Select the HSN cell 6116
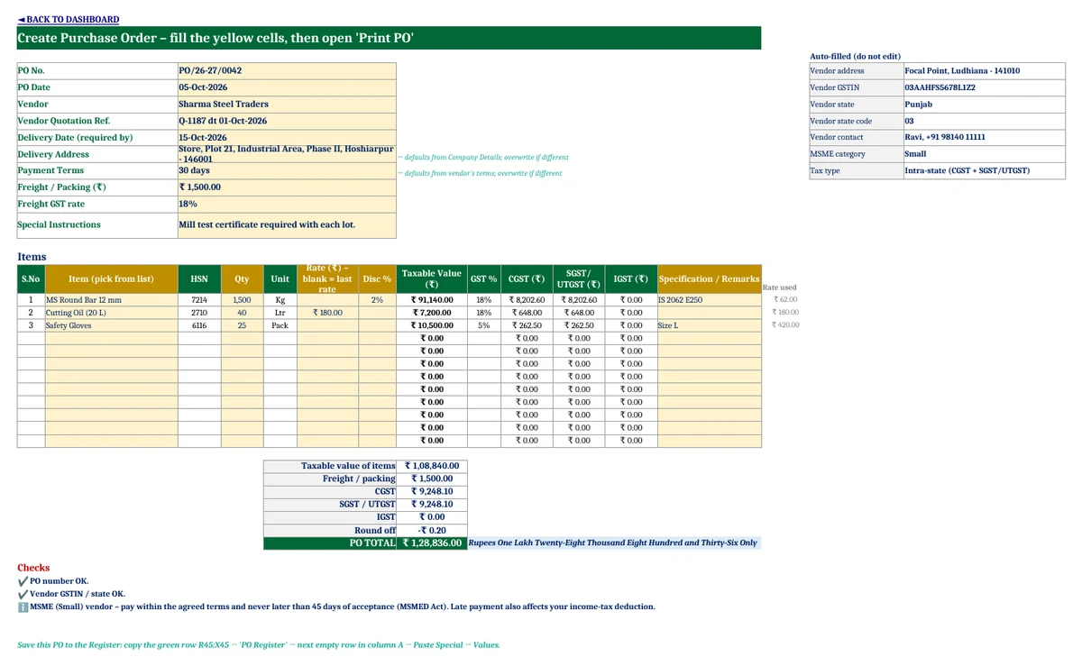The width and height of the screenshot is (1082, 666). [x=199, y=325]
